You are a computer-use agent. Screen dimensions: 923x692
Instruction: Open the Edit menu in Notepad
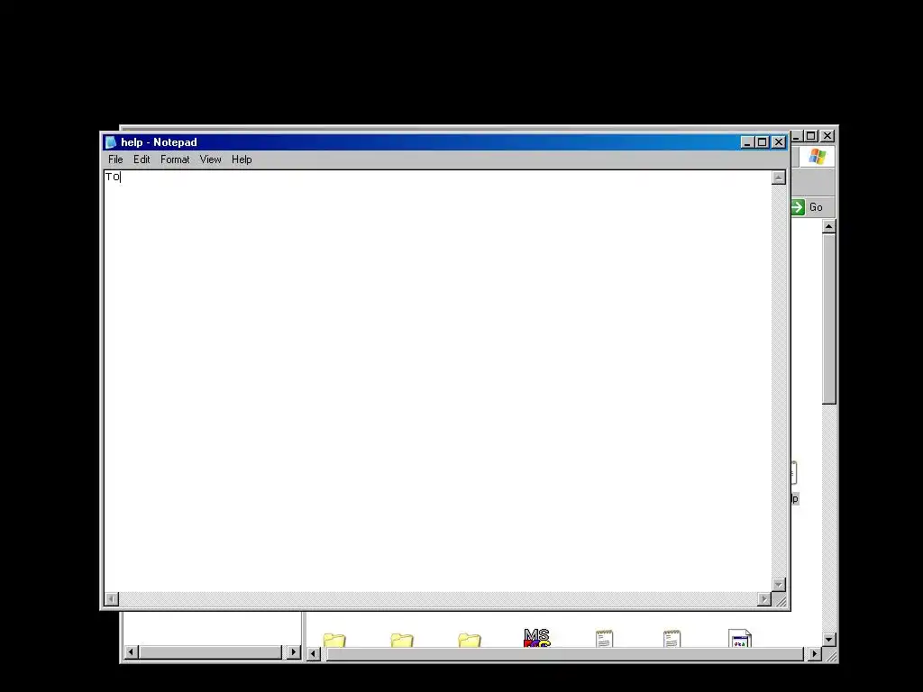142,159
